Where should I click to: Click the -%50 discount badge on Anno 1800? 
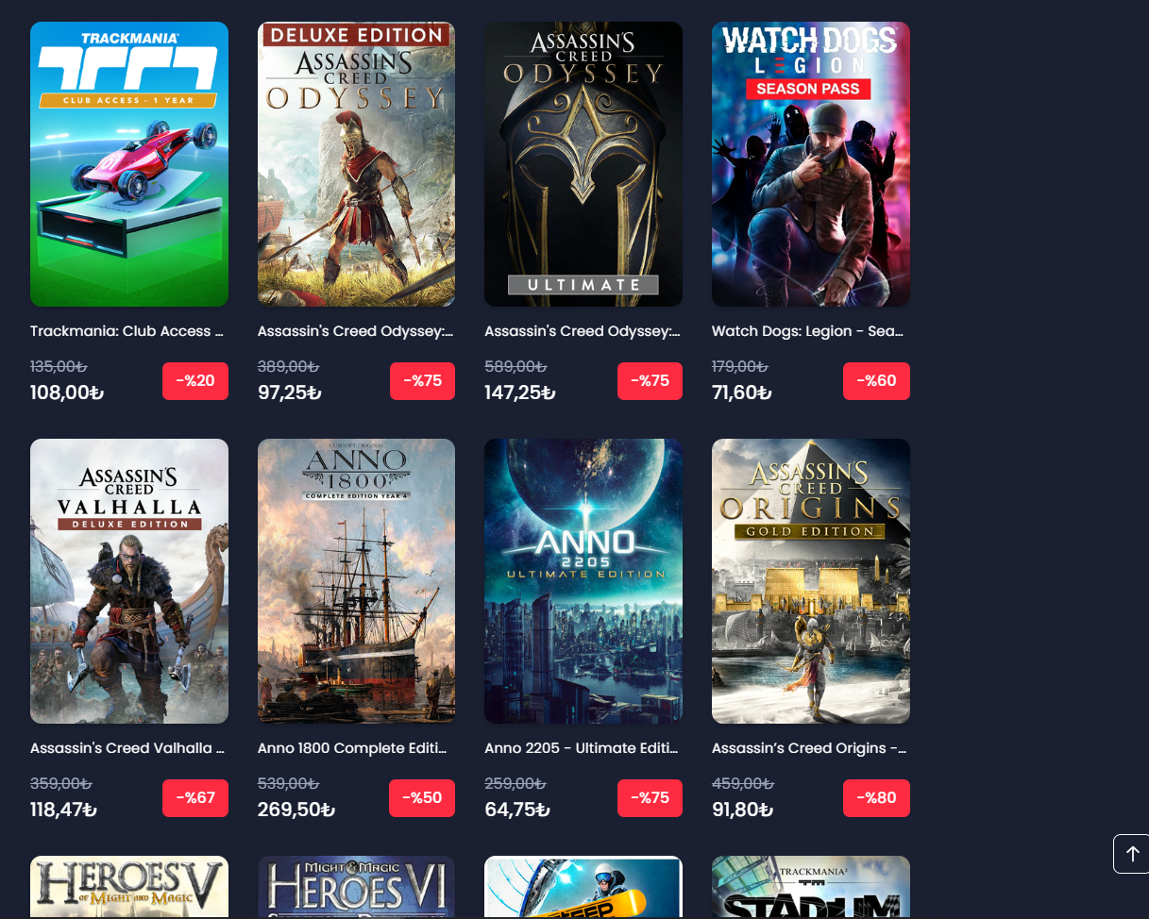[x=422, y=798]
